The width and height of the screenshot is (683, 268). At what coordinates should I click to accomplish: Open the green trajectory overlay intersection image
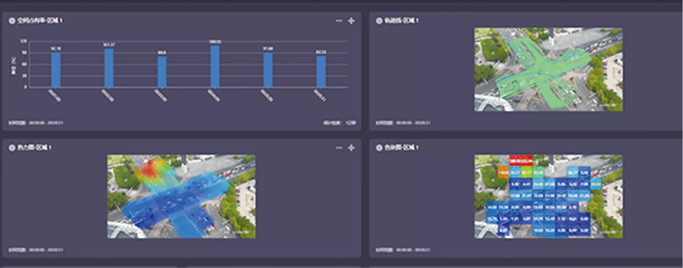(549, 69)
